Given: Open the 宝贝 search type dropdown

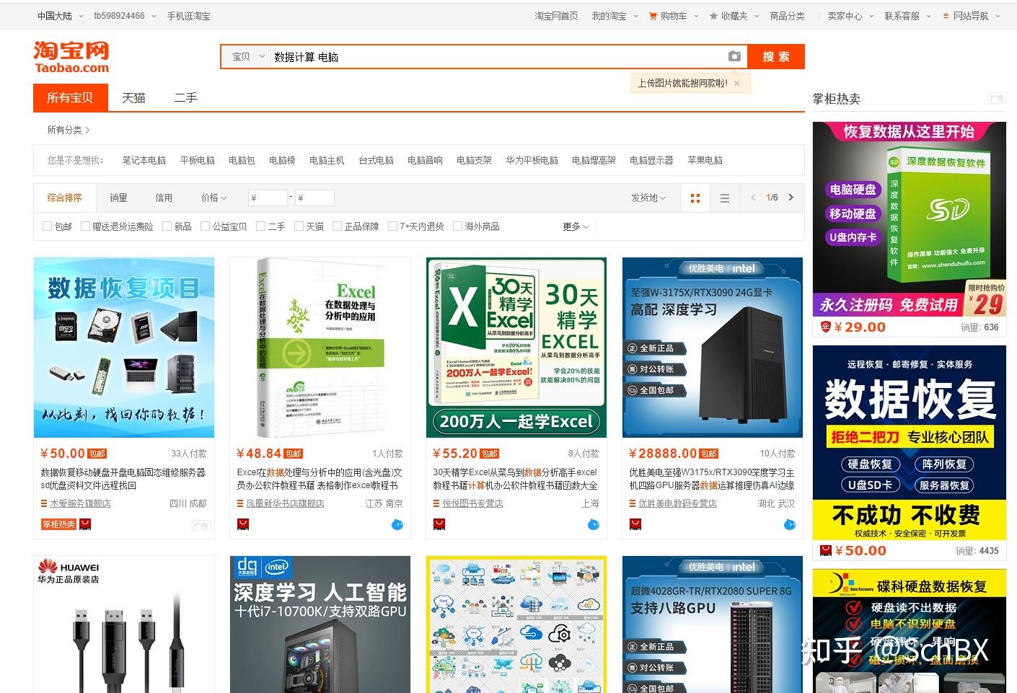Looking at the screenshot, I should point(246,56).
